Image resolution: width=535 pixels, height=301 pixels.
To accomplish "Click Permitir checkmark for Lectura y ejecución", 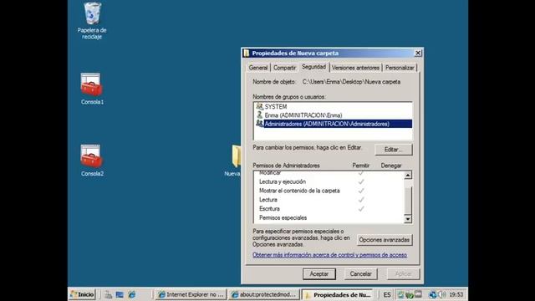I will 361,181.
